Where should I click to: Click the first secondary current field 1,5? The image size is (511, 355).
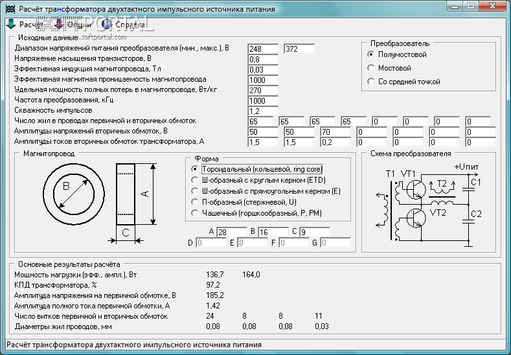(263, 143)
